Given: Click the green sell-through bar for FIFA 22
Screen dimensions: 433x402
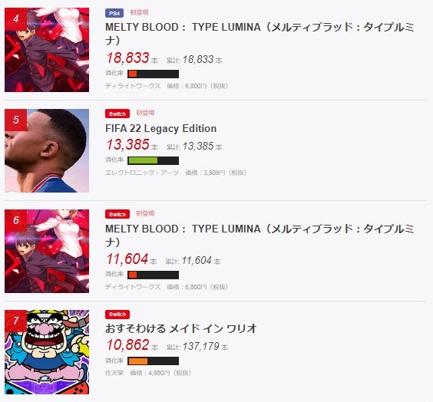Looking at the screenshot, I should click(153, 160).
